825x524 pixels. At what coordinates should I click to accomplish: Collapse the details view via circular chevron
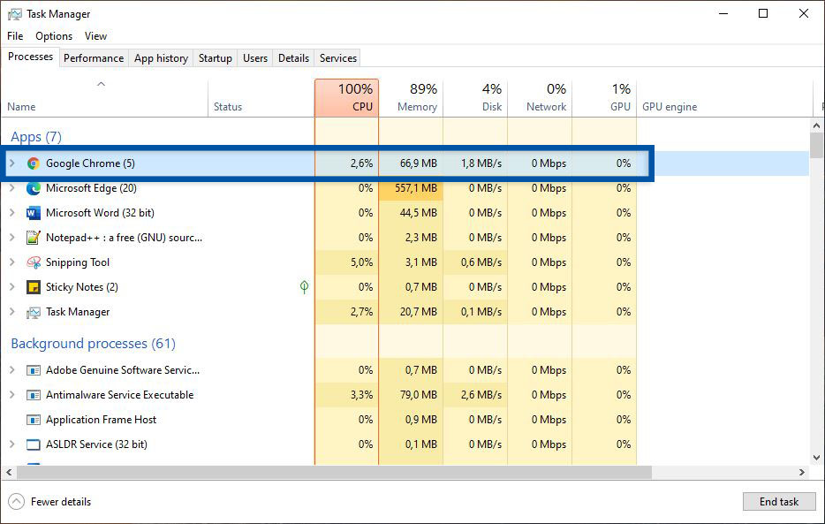coord(16,501)
